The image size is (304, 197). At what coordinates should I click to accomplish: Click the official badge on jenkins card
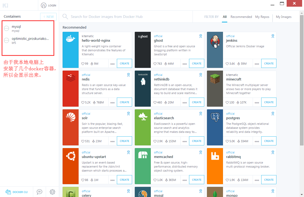click(273, 36)
